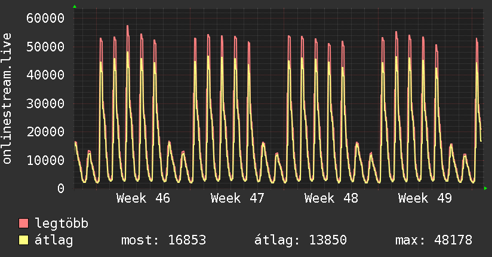Click the 40000 y-axis label
492x257 pixels.
(45, 75)
